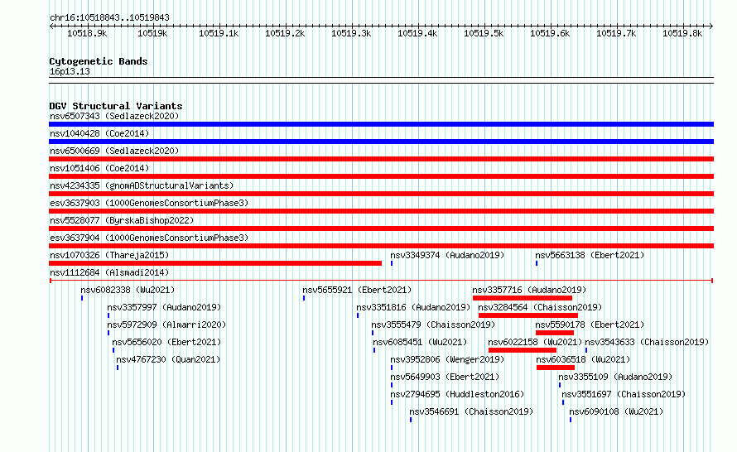The height and width of the screenshot is (452, 737).
Task: Click the 10519.8k ruler tick label
Action: click(x=682, y=33)
